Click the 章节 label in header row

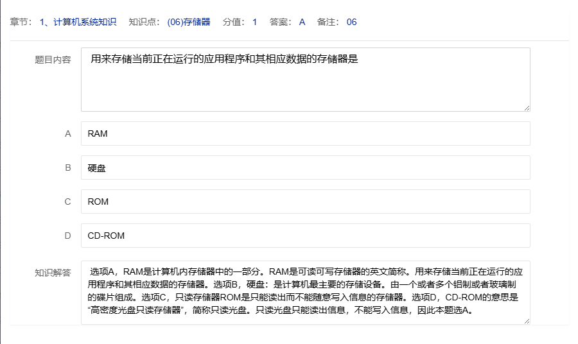20,22
